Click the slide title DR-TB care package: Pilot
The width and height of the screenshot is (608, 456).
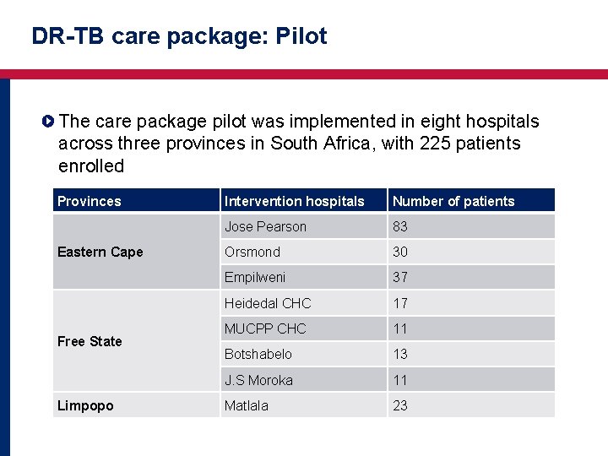click(180, 37)
